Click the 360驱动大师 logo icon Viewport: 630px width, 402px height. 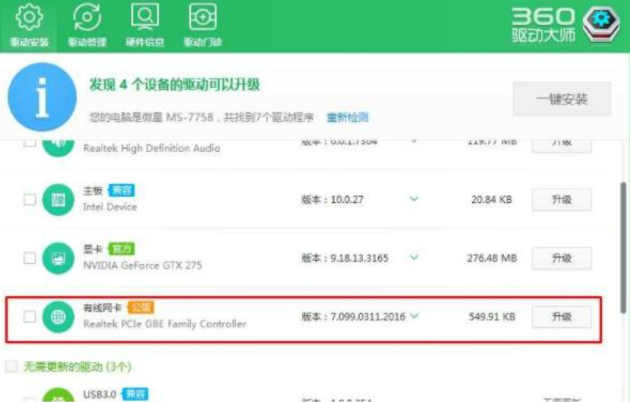pos(602,24)
